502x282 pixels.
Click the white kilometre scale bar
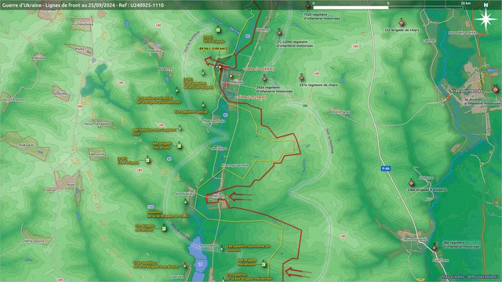[388, 7]
